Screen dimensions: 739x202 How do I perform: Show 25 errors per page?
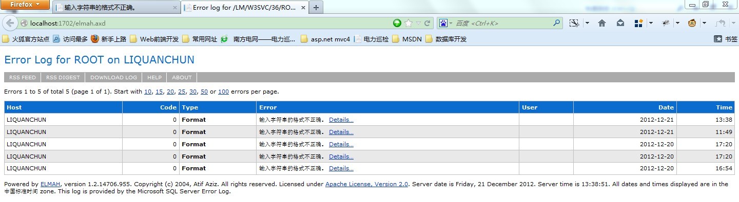pyautogui.click(x=182, y=92)
